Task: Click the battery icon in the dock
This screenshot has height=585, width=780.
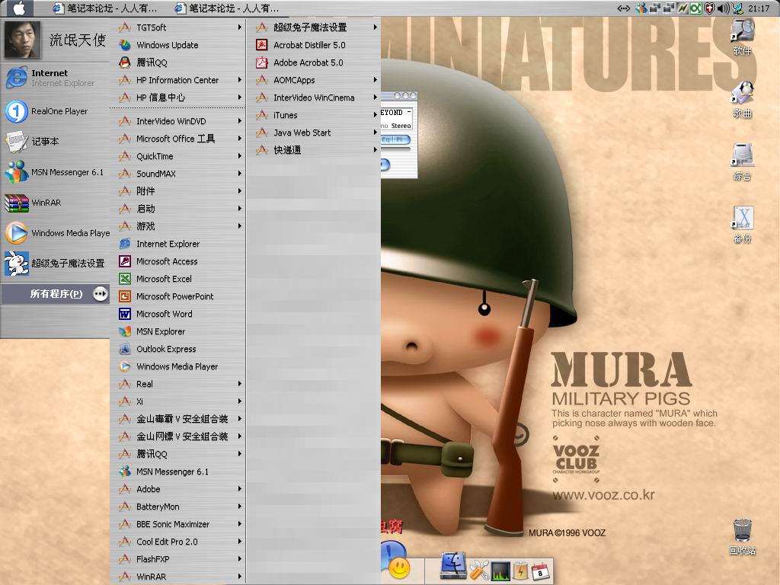Action: (520, 571)
